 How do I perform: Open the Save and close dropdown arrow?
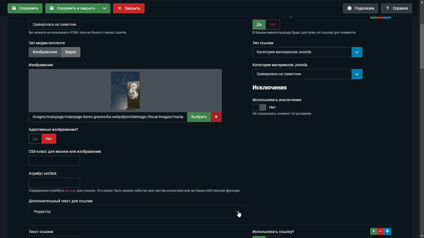click(104, 8)
